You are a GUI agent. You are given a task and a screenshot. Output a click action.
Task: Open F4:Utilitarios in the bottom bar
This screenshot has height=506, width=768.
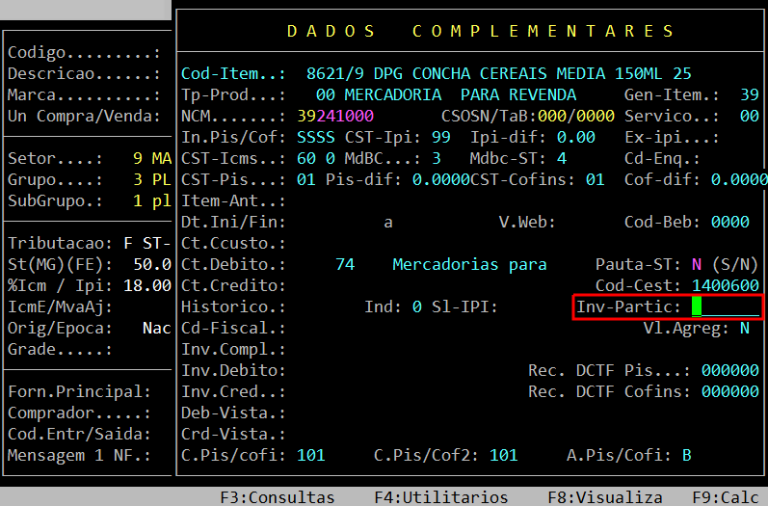click(440, 497)
